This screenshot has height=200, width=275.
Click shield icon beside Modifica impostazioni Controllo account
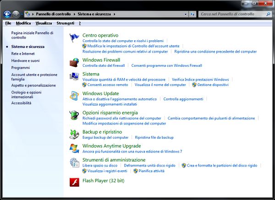coord(84,46)
